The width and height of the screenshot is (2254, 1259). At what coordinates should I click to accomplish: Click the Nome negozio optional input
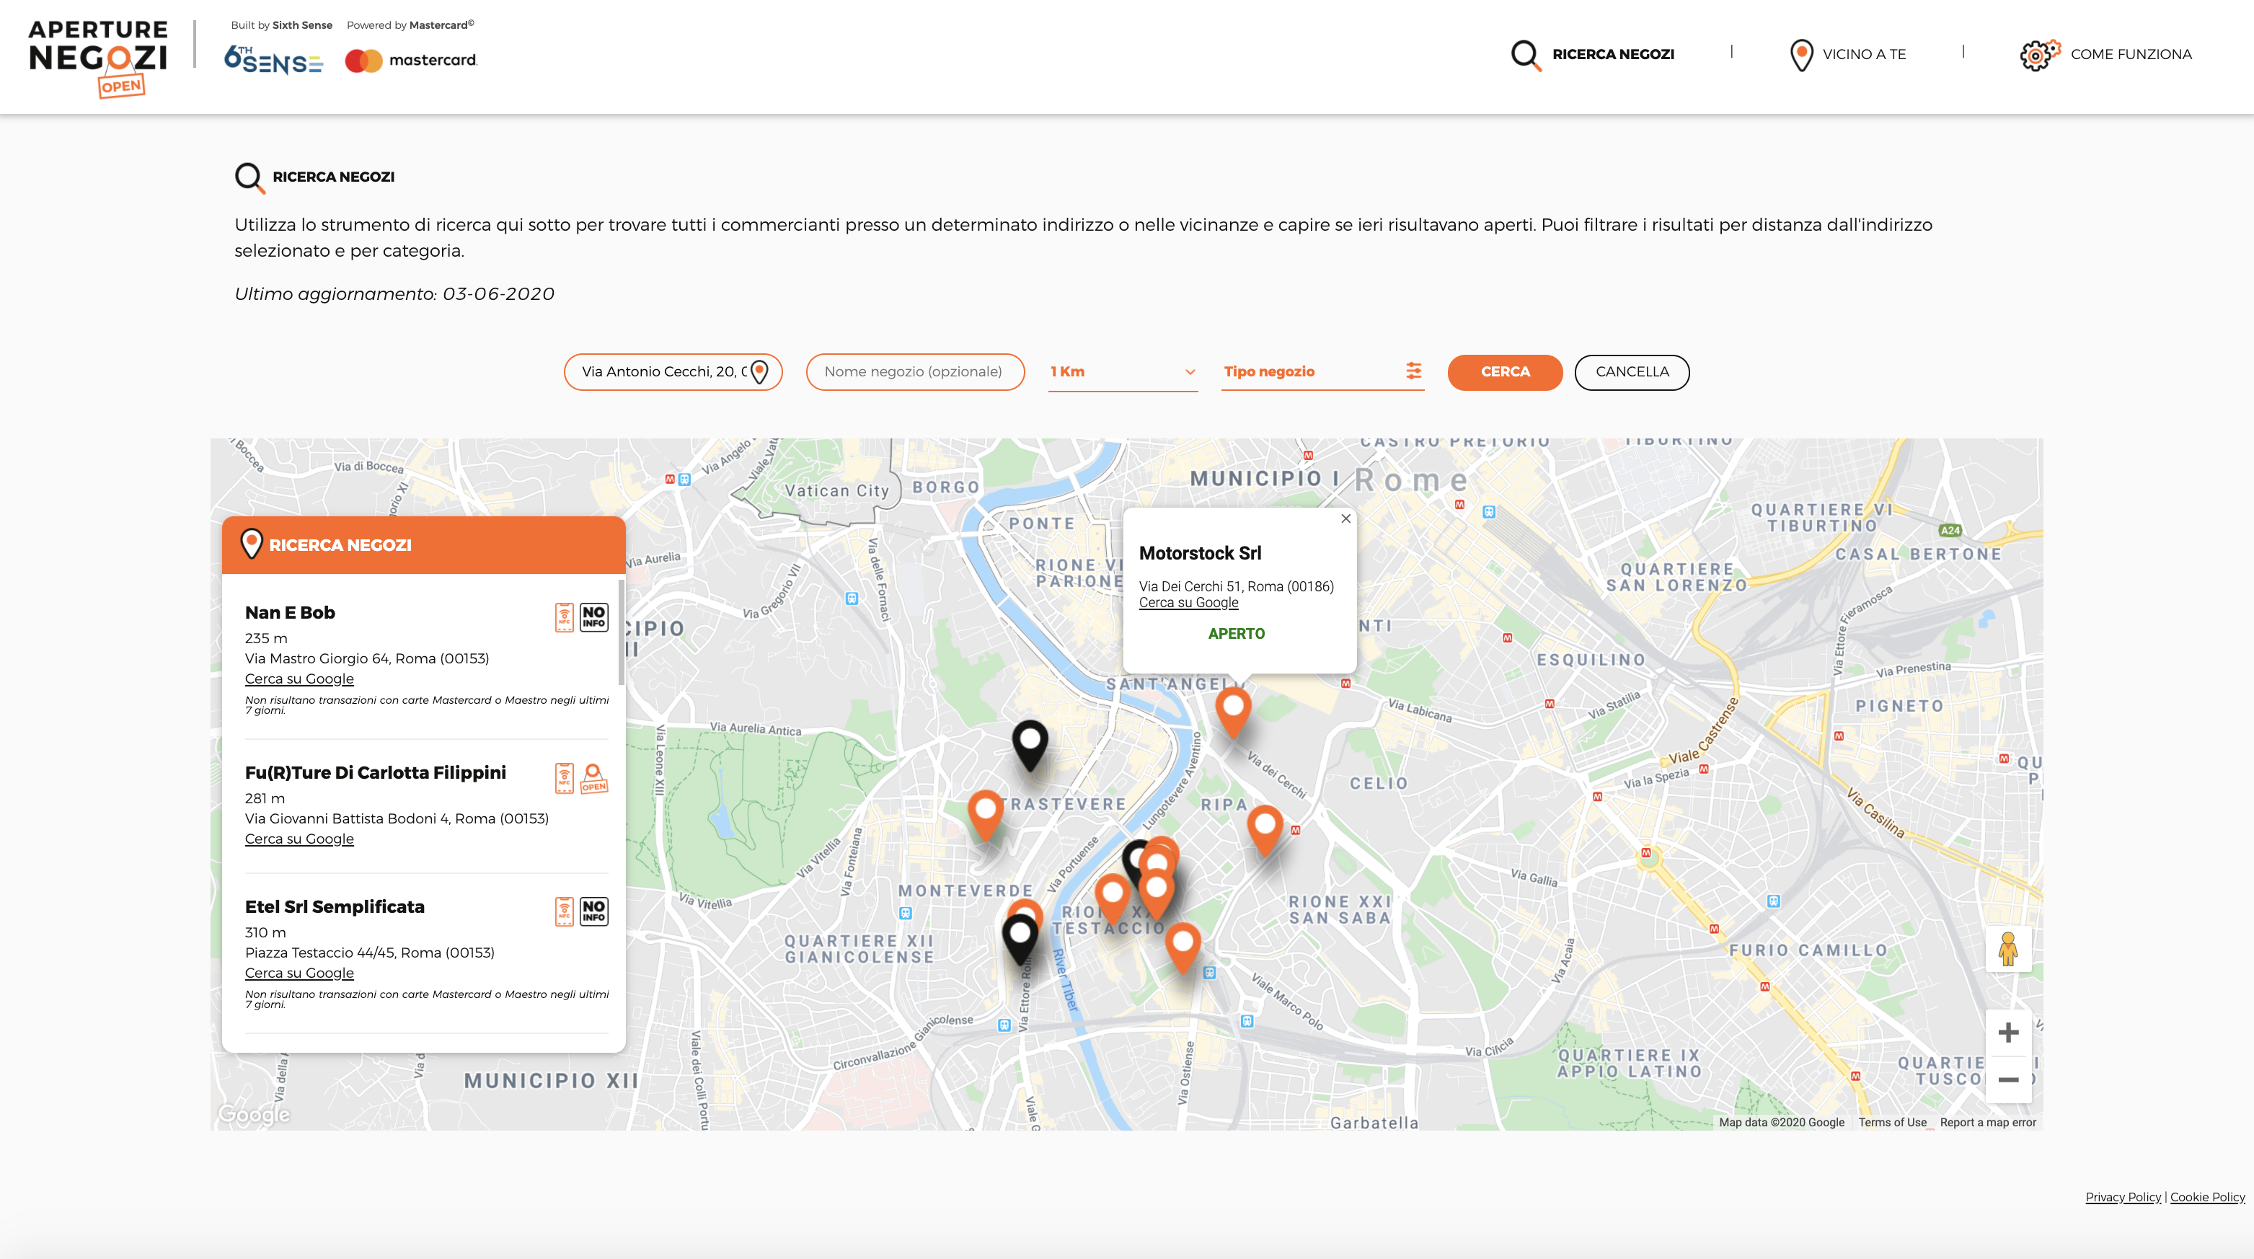tap(914, 372)
